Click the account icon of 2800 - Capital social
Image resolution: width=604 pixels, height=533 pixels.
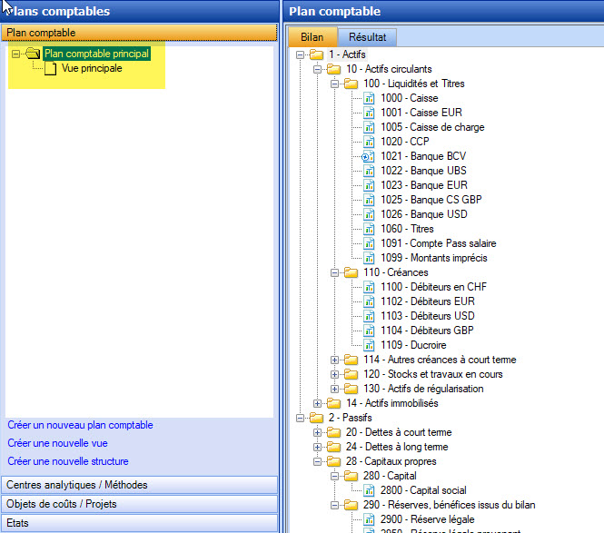369,490
